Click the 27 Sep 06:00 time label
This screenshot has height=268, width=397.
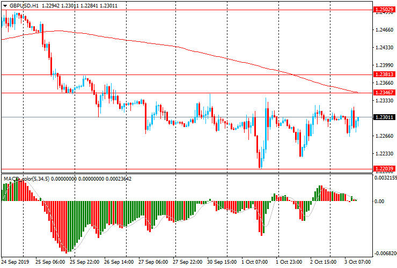click(153, 262)
